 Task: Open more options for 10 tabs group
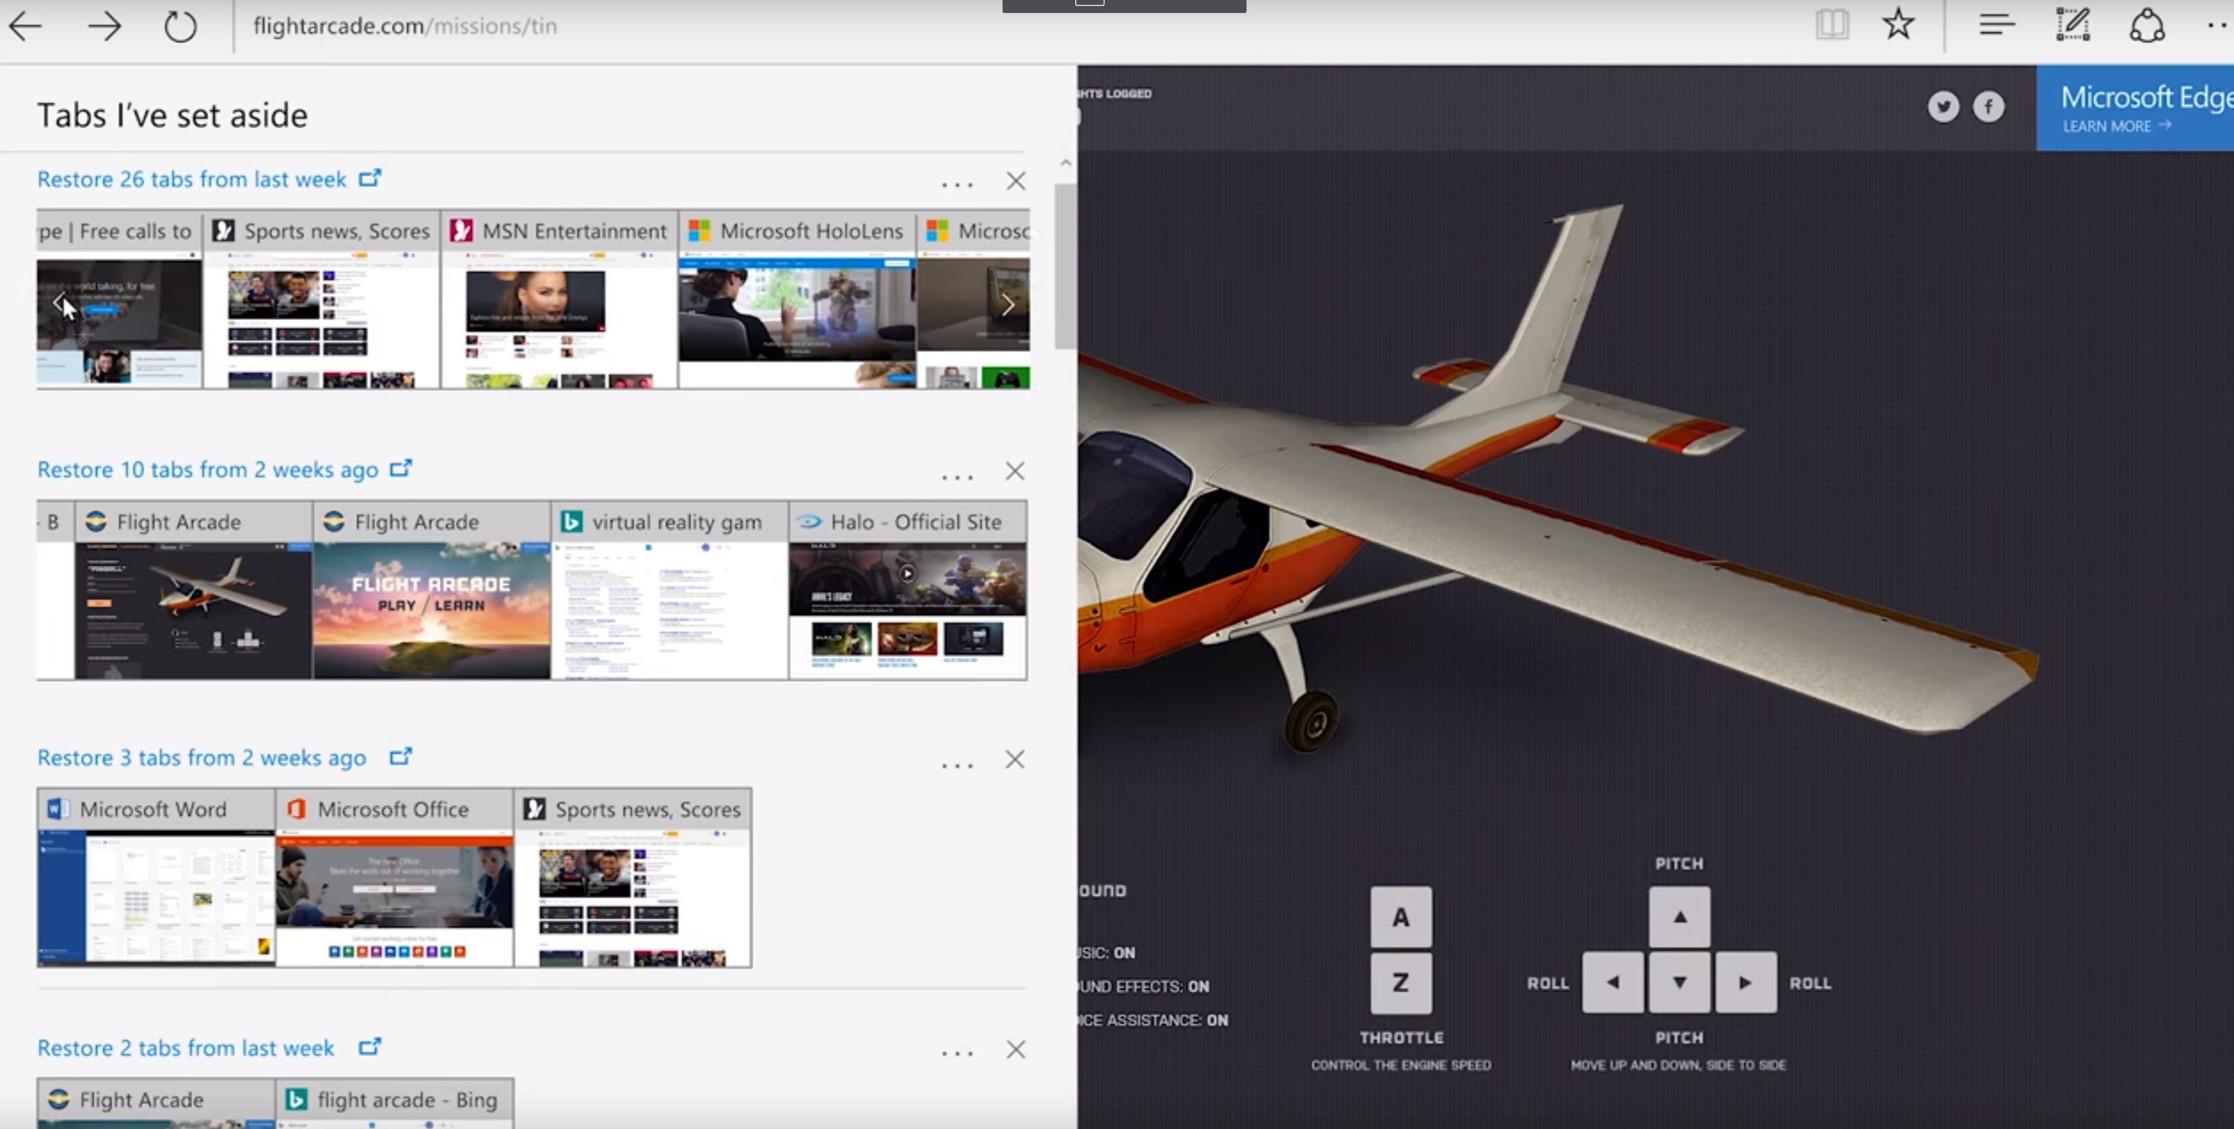(x=958, y=476)
